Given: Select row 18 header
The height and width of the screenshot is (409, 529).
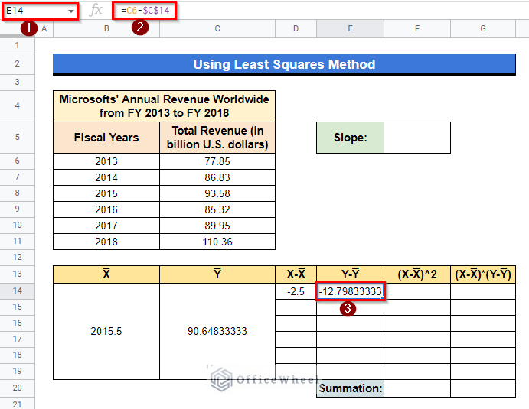Looking at the screenshot, I should click(x=17, y=355).
